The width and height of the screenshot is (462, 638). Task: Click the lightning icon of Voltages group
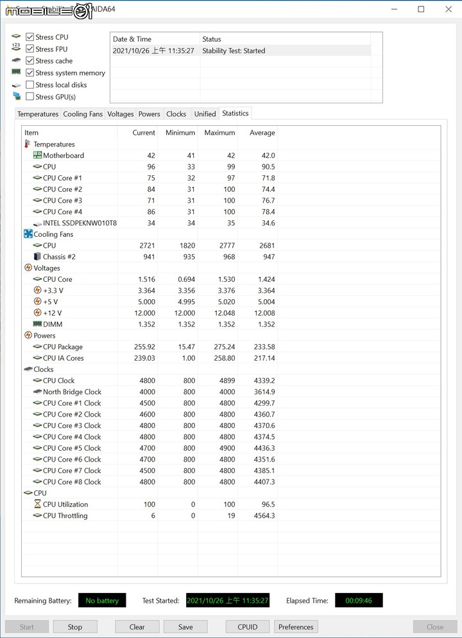point(28,268)
